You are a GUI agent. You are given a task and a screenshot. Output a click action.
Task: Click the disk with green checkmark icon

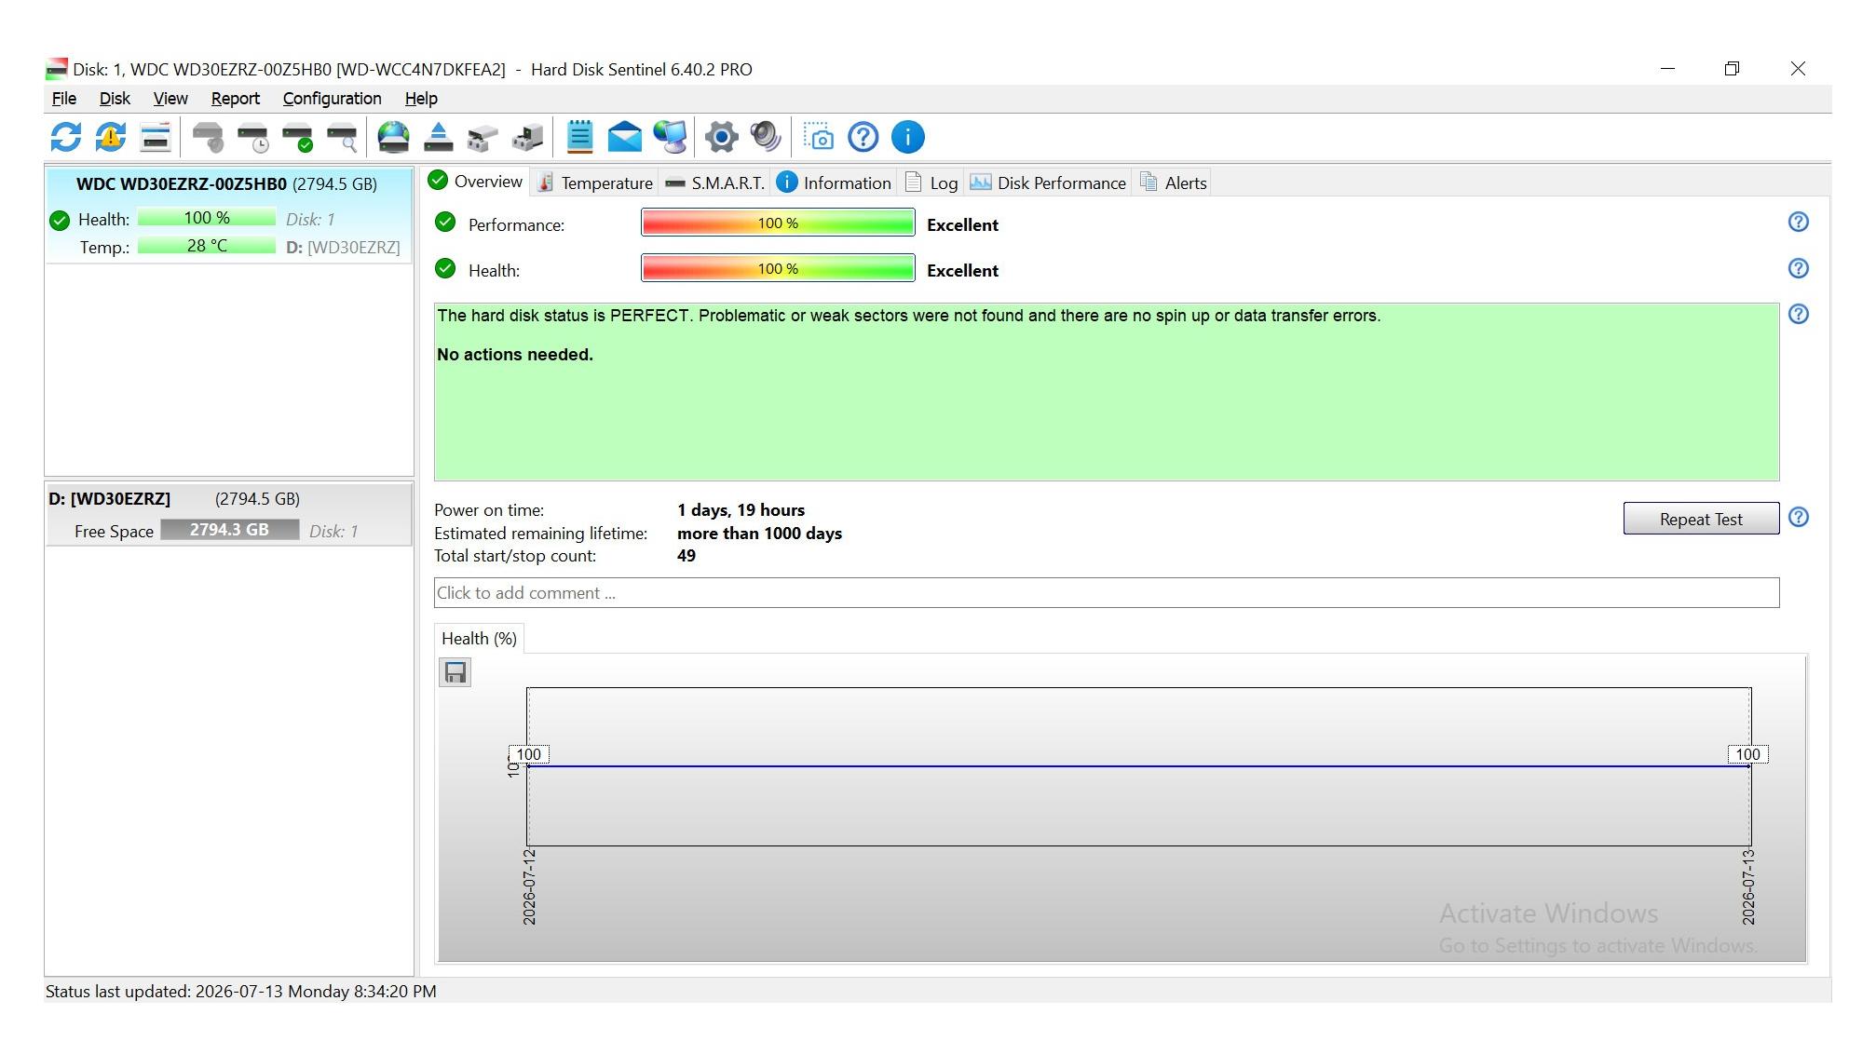pos(298,137)
